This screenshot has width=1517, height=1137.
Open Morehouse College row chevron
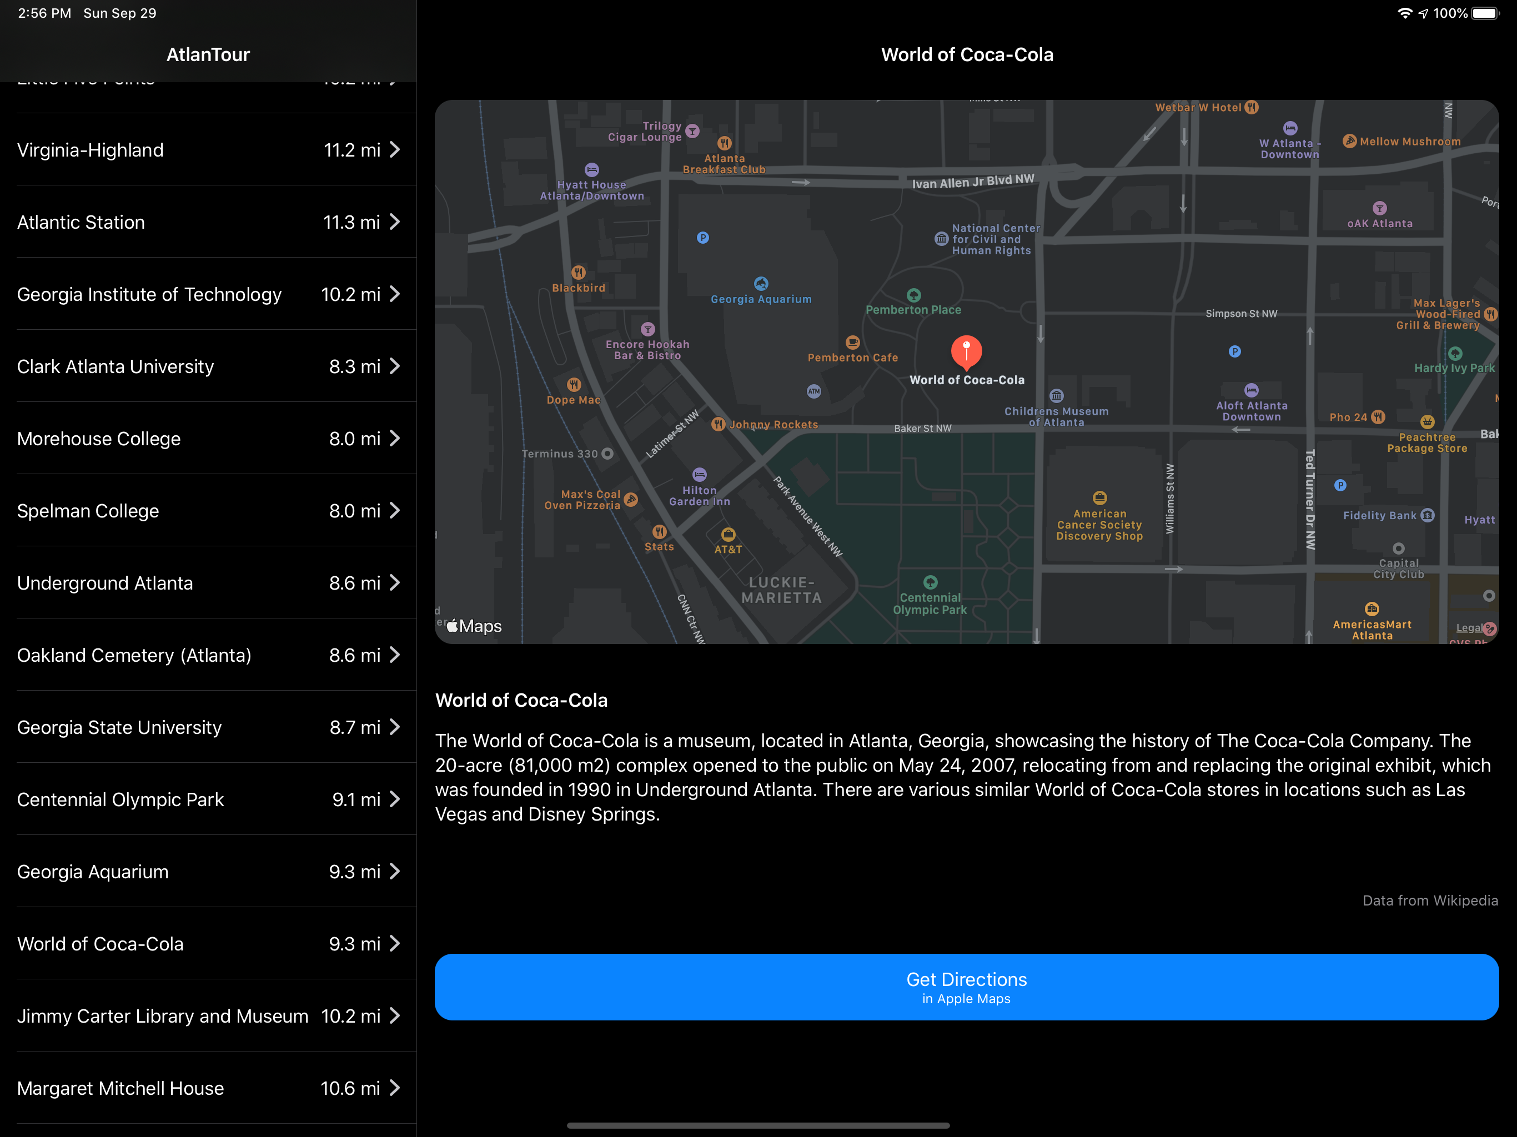coord(394,438)
